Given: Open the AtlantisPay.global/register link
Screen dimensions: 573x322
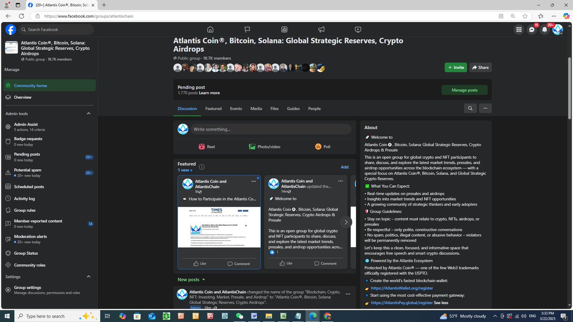Looking at the screenshot, I should pos(401,302).
